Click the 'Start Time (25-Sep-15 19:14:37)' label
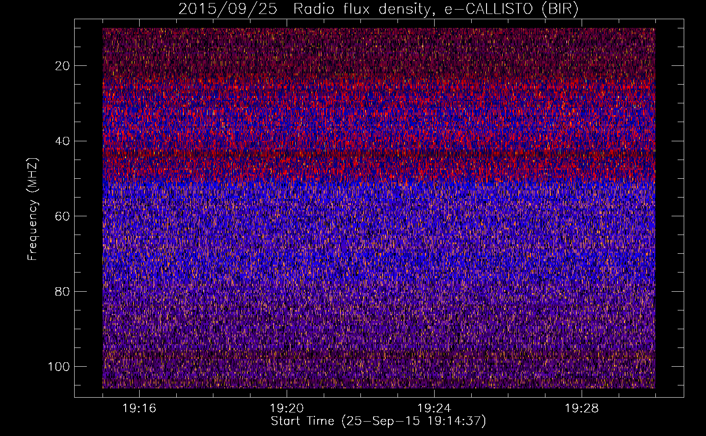The height and width of the screenshot is (436, 706). (x=378, y=421)
